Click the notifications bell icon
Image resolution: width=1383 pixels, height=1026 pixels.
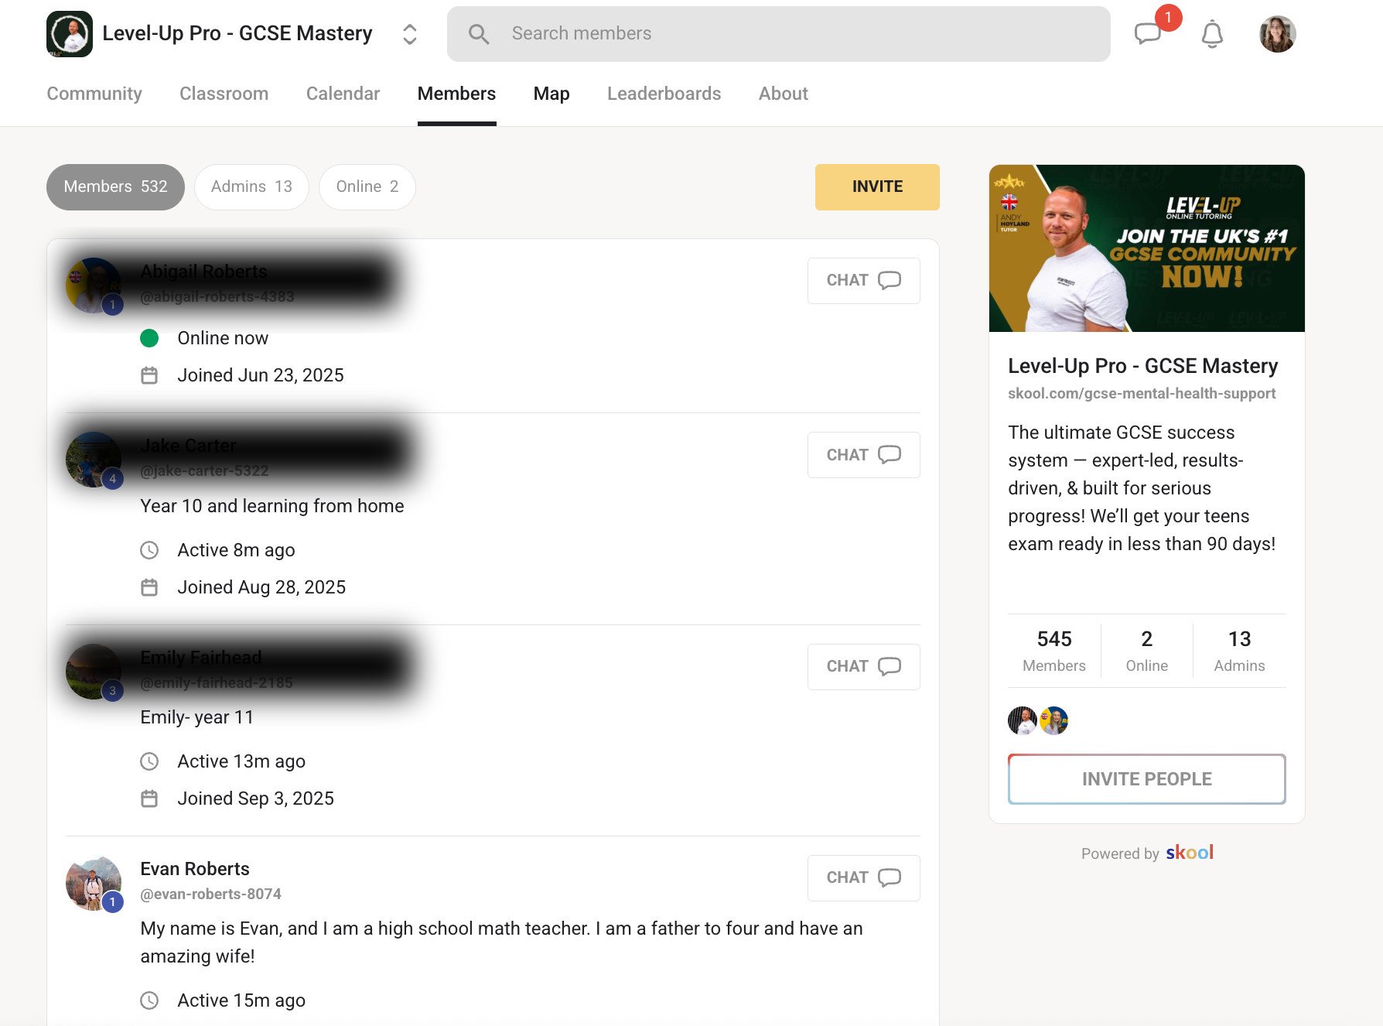click(x=1211, y=34)
